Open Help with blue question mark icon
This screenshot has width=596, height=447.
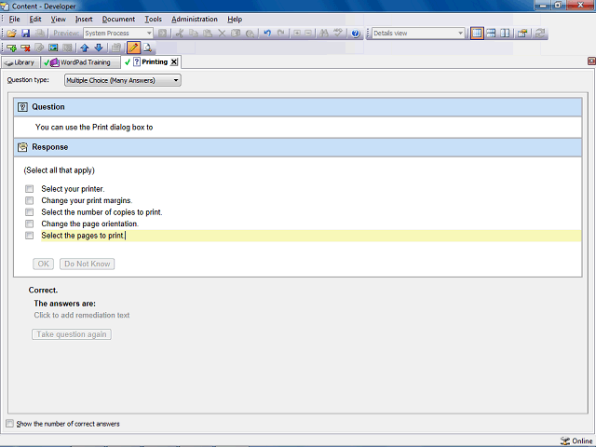[x=355, y=34]
